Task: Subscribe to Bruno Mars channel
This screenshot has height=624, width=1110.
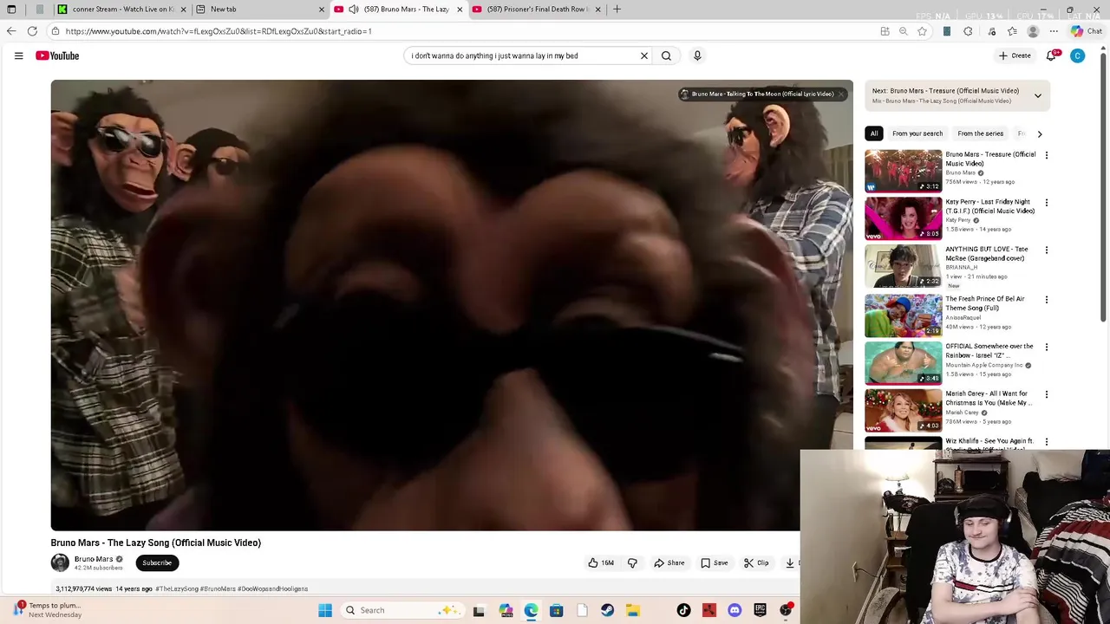Action: (x=157, y=562)
